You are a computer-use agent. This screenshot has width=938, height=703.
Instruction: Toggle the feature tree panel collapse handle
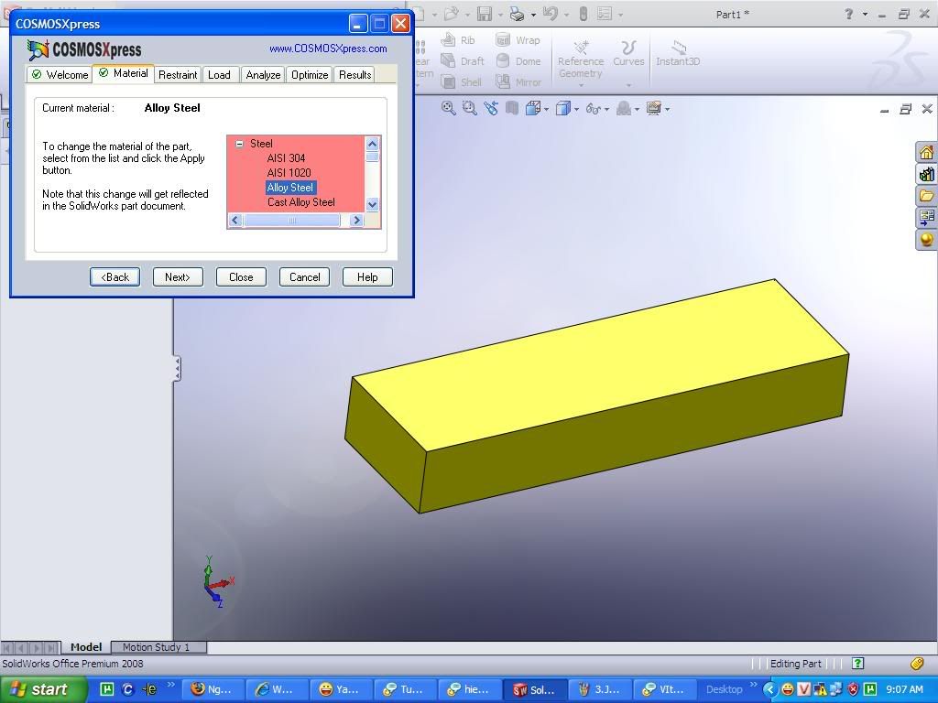(177, 368)
